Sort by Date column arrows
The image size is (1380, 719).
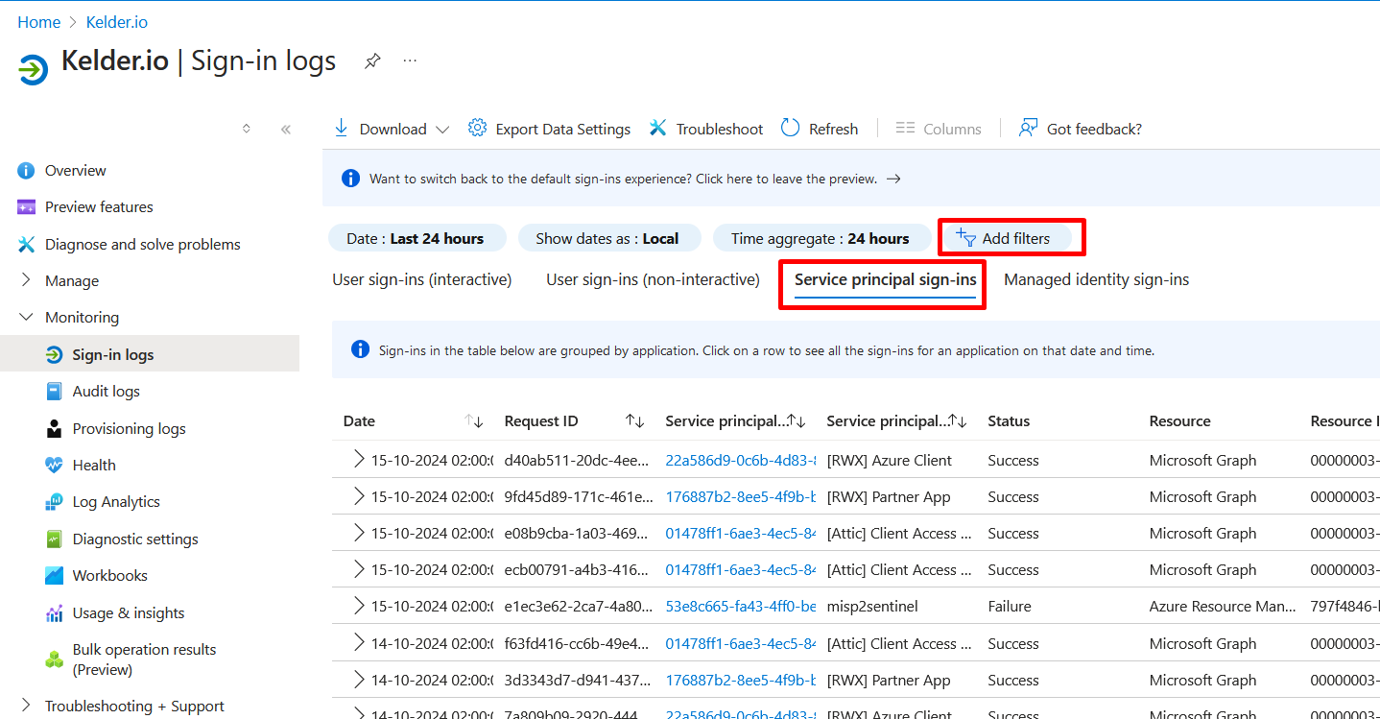(x=474, y=421)
